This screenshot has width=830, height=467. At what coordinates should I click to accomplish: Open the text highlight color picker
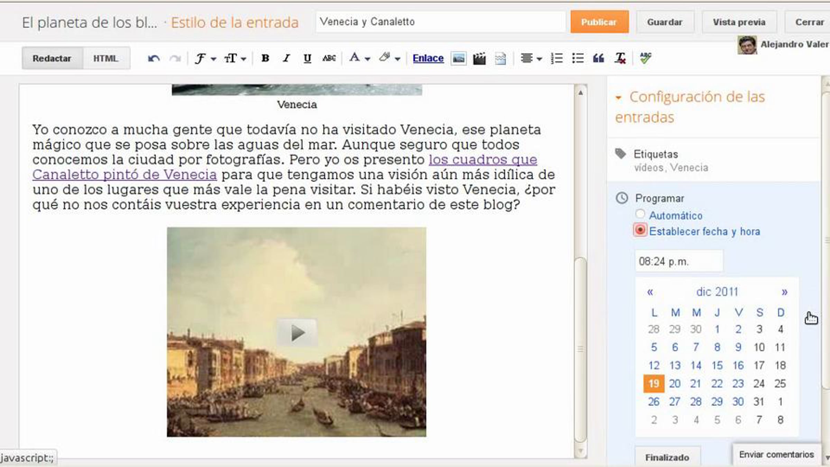(389, 58)
